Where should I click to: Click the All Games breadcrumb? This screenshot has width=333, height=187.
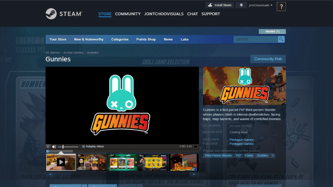click(x=52, y=52)
